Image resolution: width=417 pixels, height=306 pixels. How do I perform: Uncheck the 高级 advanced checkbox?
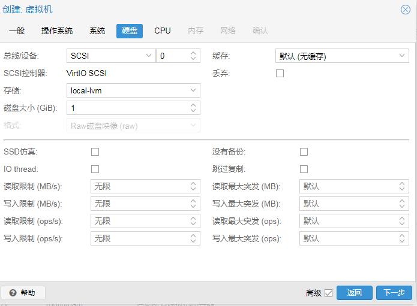[x=328, y=293]
